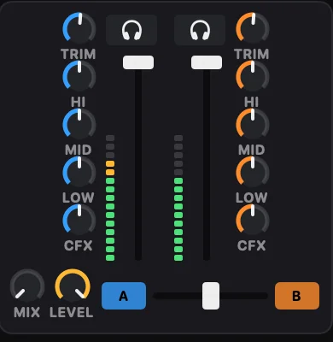
Task: Click the orange CFX knob
Action: click(253, 221)
